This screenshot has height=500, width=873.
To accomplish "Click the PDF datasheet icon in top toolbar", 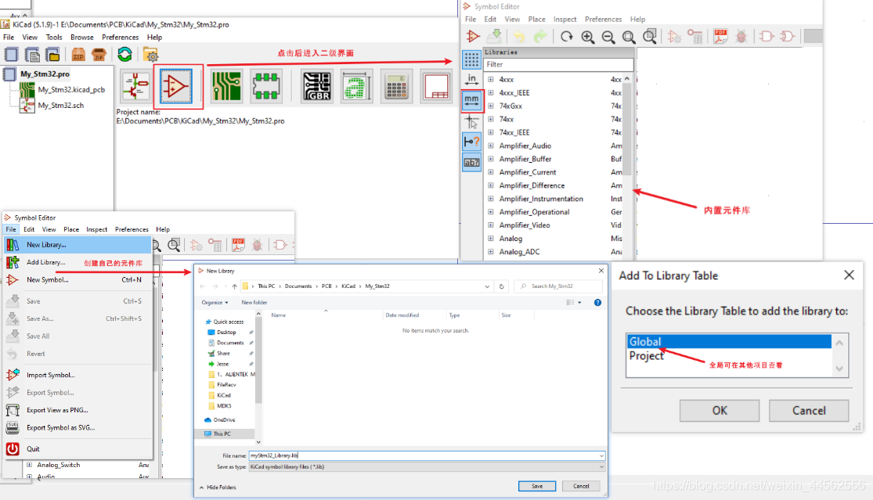I will click(720, 37).
